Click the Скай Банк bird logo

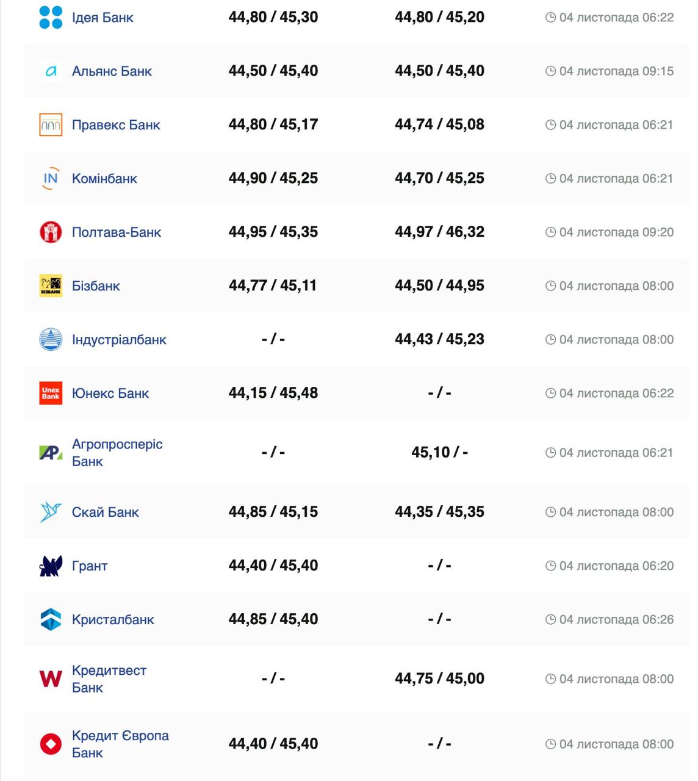pos(51,512)
